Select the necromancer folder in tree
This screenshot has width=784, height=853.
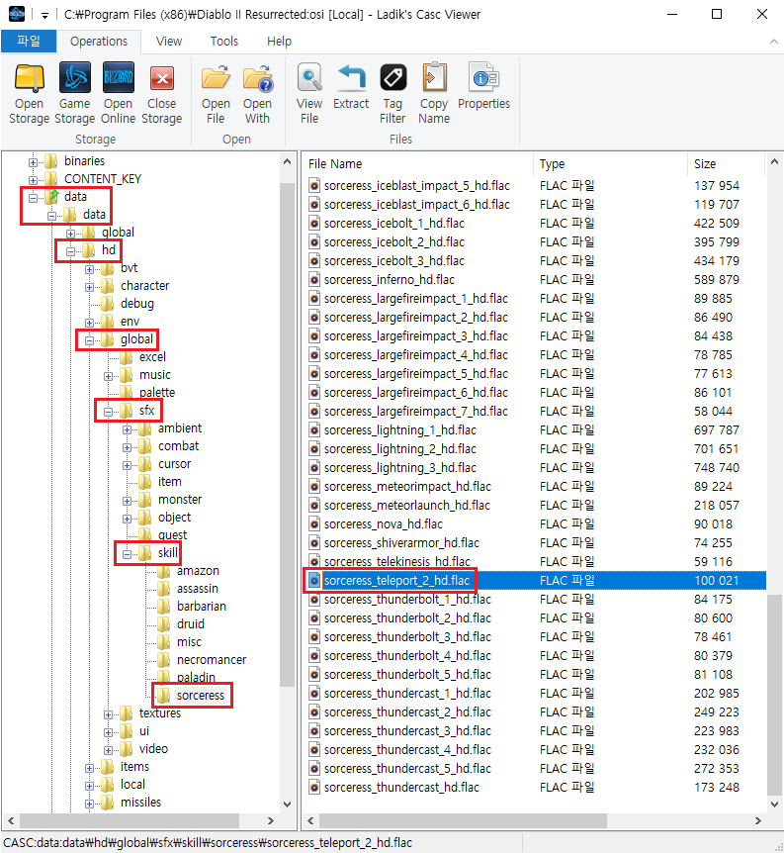click(x=212, y=659)
